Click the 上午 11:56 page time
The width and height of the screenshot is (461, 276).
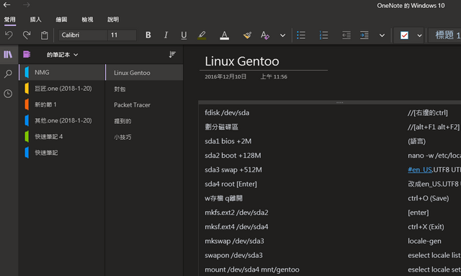click(274, 77)
